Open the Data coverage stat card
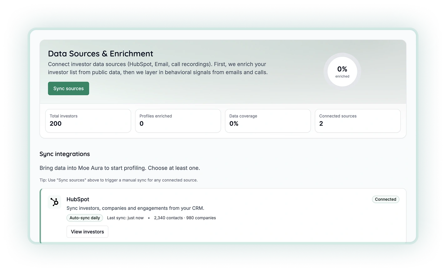This screenshot has height=272, width=446. click(268, 121)
